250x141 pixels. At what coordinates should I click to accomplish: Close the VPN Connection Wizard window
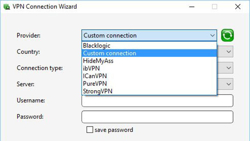[238, 7]
